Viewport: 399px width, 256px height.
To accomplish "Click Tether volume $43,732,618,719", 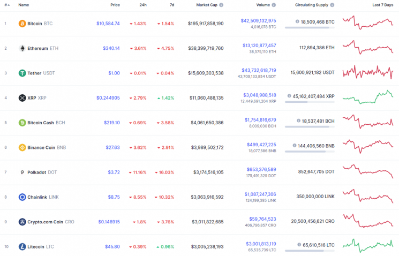I will coord(259,70).
